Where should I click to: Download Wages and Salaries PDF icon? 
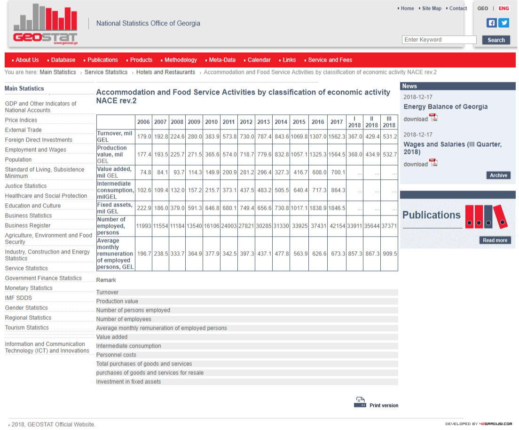pyautogui.click(x=434, y=163)
